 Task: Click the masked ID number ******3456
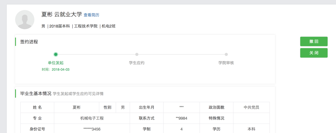(92, 129)
